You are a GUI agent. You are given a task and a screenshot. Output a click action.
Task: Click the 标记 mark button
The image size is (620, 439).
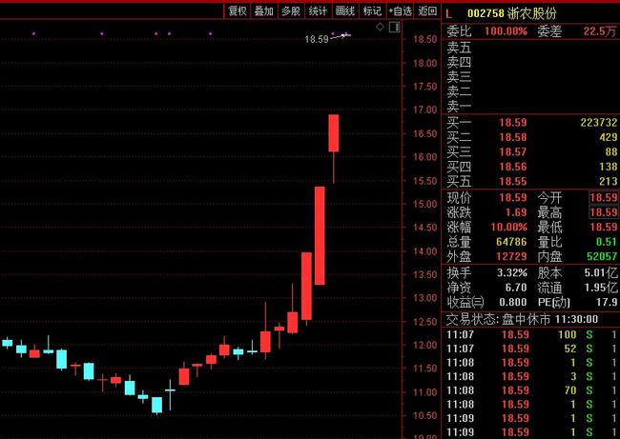click(x=372, y=11)
